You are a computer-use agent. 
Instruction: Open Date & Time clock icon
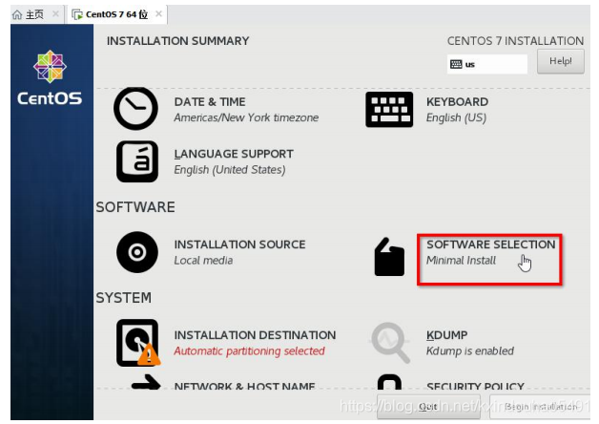coord(136,109)
